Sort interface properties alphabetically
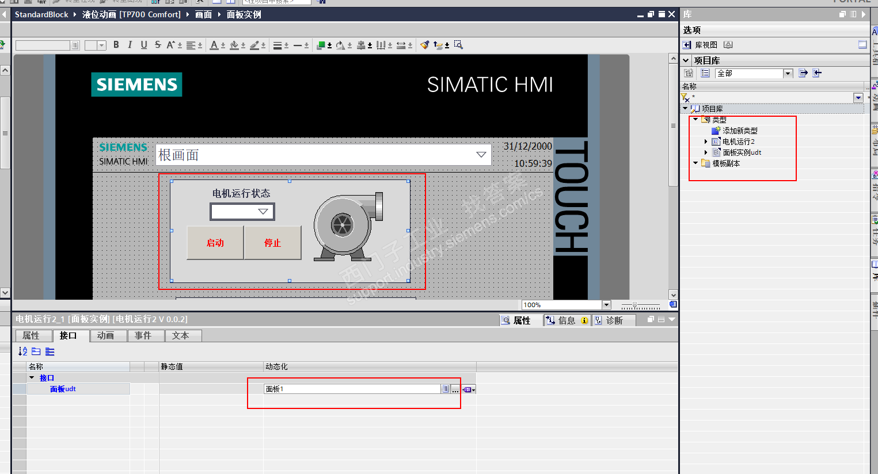This screenshot has width=878, height=474. [x=22, y=351]
